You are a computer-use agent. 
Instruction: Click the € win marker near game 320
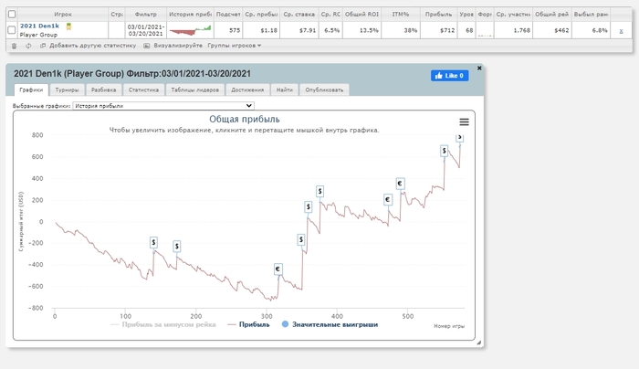coord(278,269)
